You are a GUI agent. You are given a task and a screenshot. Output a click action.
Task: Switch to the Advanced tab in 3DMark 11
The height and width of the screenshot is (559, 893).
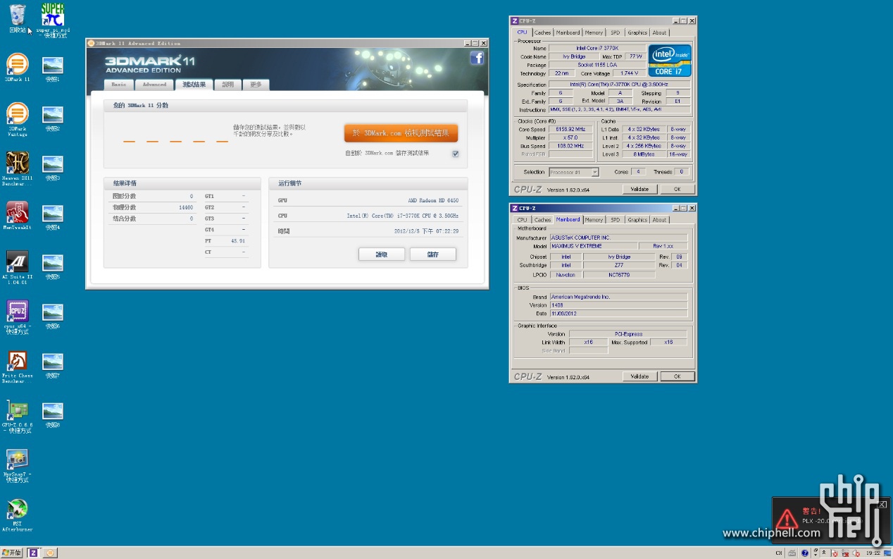pos(154,85)
